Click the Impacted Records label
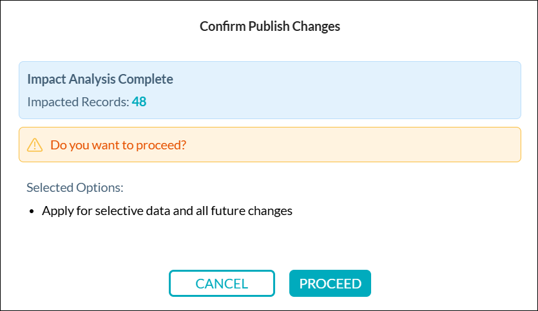Image resolution: width=538 pixels, height=311 pixels. pos(78,102)
